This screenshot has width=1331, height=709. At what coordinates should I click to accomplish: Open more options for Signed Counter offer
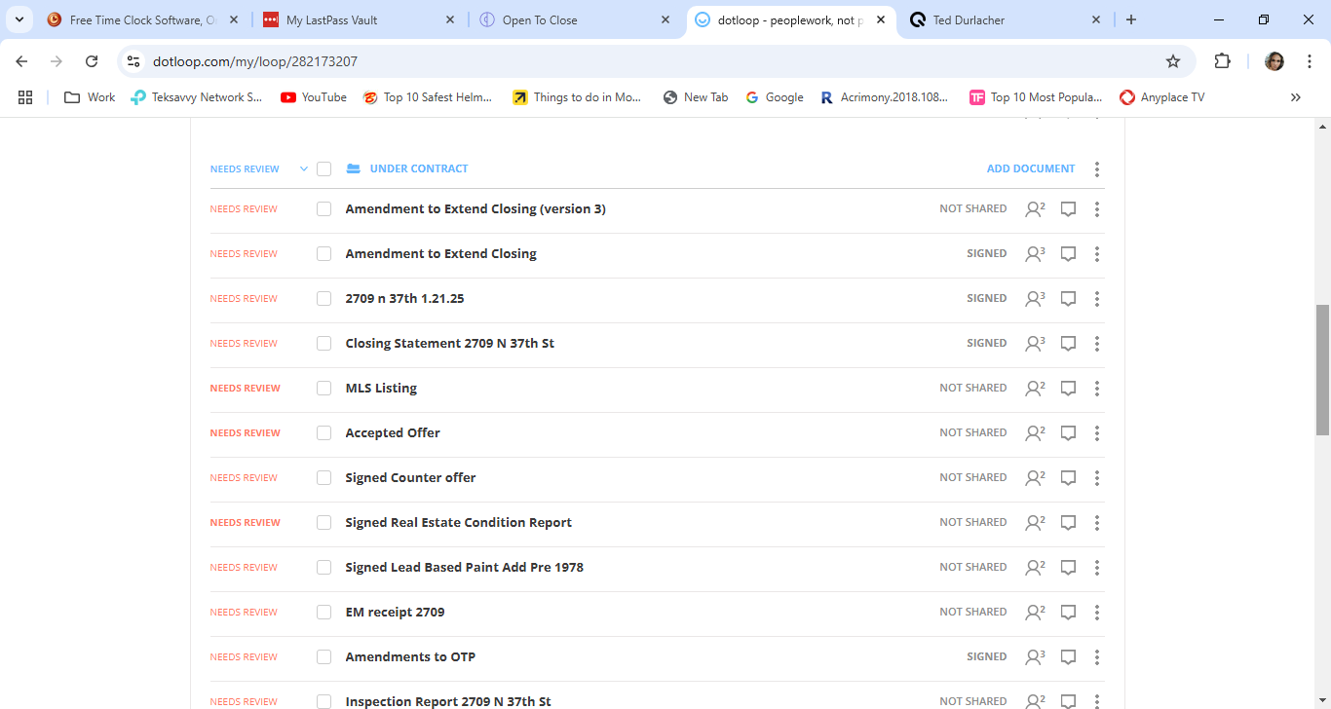1097,477
